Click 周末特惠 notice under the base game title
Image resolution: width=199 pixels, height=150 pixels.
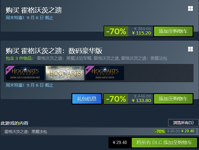coord(30,18)
